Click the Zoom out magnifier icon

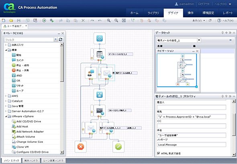[x=116, y=20]
